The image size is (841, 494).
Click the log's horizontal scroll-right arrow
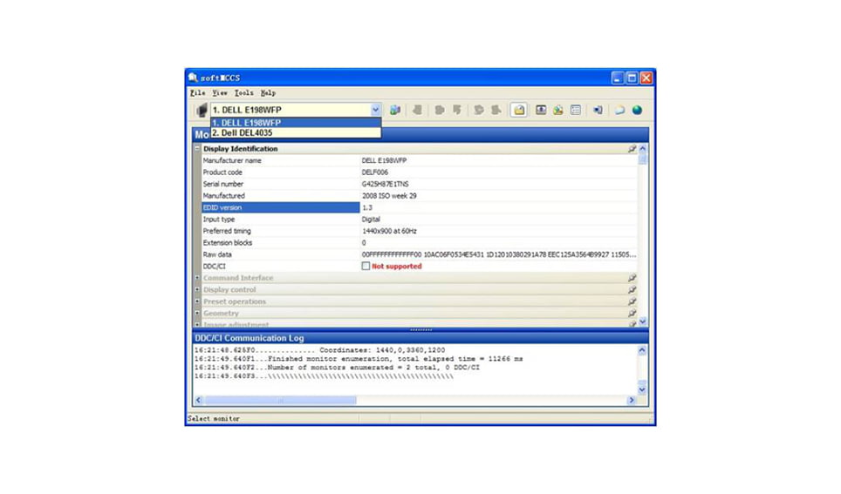pyautogui.click(x=632, y=400)
